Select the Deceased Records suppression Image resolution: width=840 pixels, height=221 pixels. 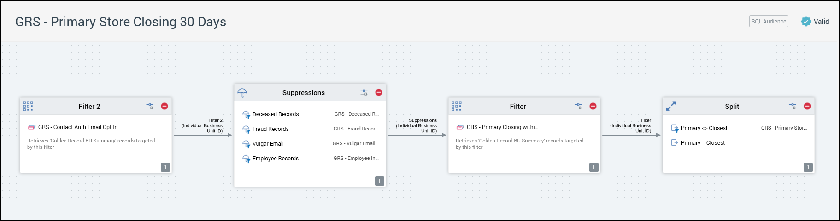point(276,114)
